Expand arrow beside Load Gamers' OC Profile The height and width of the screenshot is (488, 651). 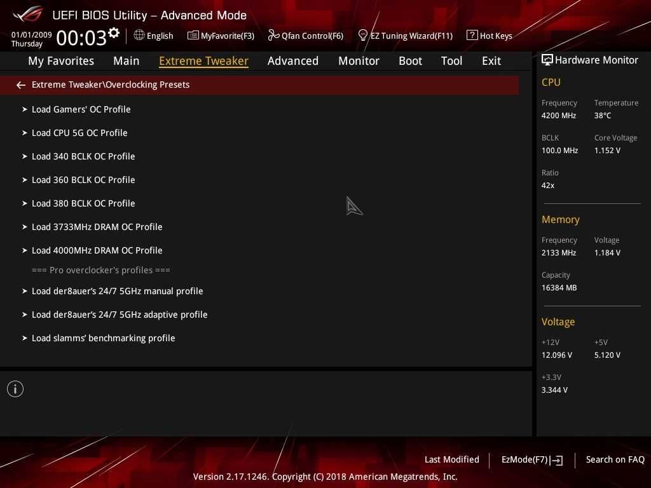click(x=25, y=109)
